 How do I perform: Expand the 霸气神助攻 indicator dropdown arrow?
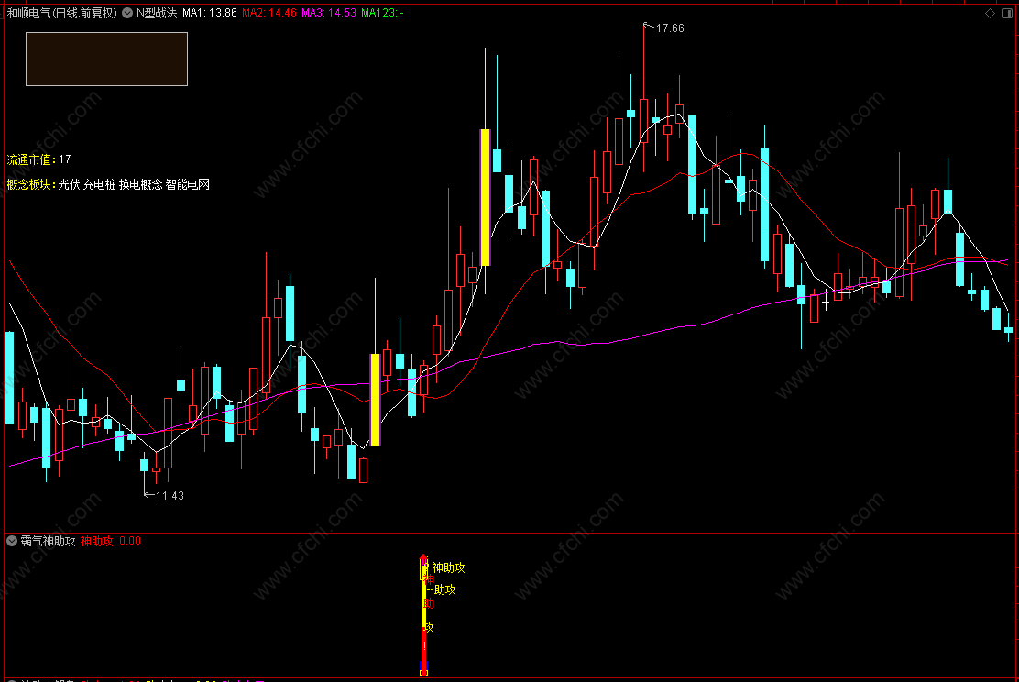(12, 541)
